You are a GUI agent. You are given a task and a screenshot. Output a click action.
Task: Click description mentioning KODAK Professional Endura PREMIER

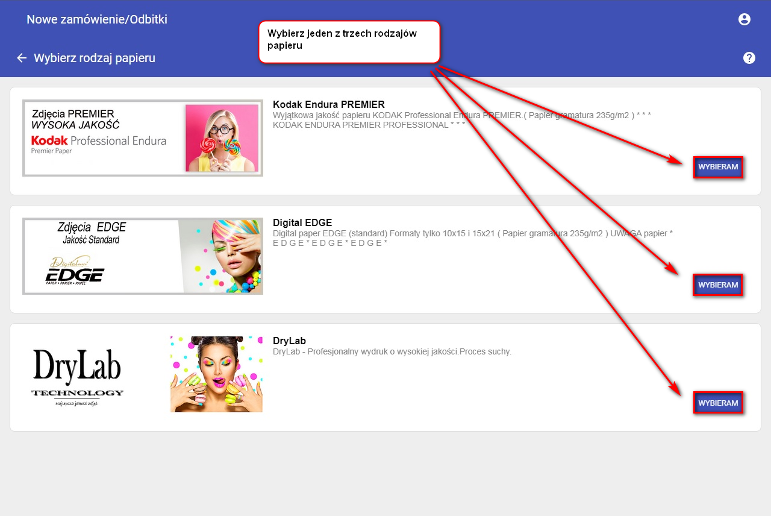(462, 120)
